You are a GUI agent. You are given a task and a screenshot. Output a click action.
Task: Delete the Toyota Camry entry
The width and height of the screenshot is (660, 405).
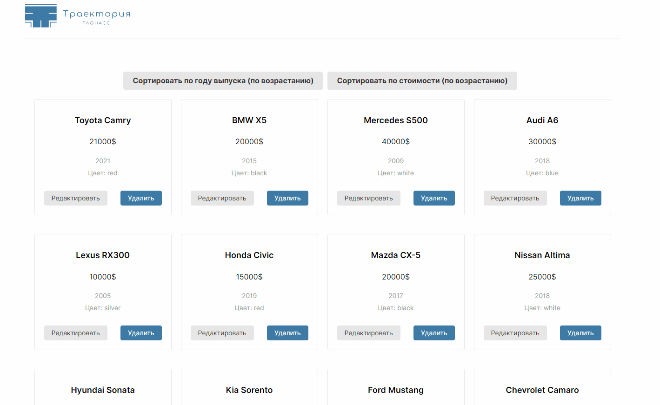pyautogui.click(x=141, y=198)
